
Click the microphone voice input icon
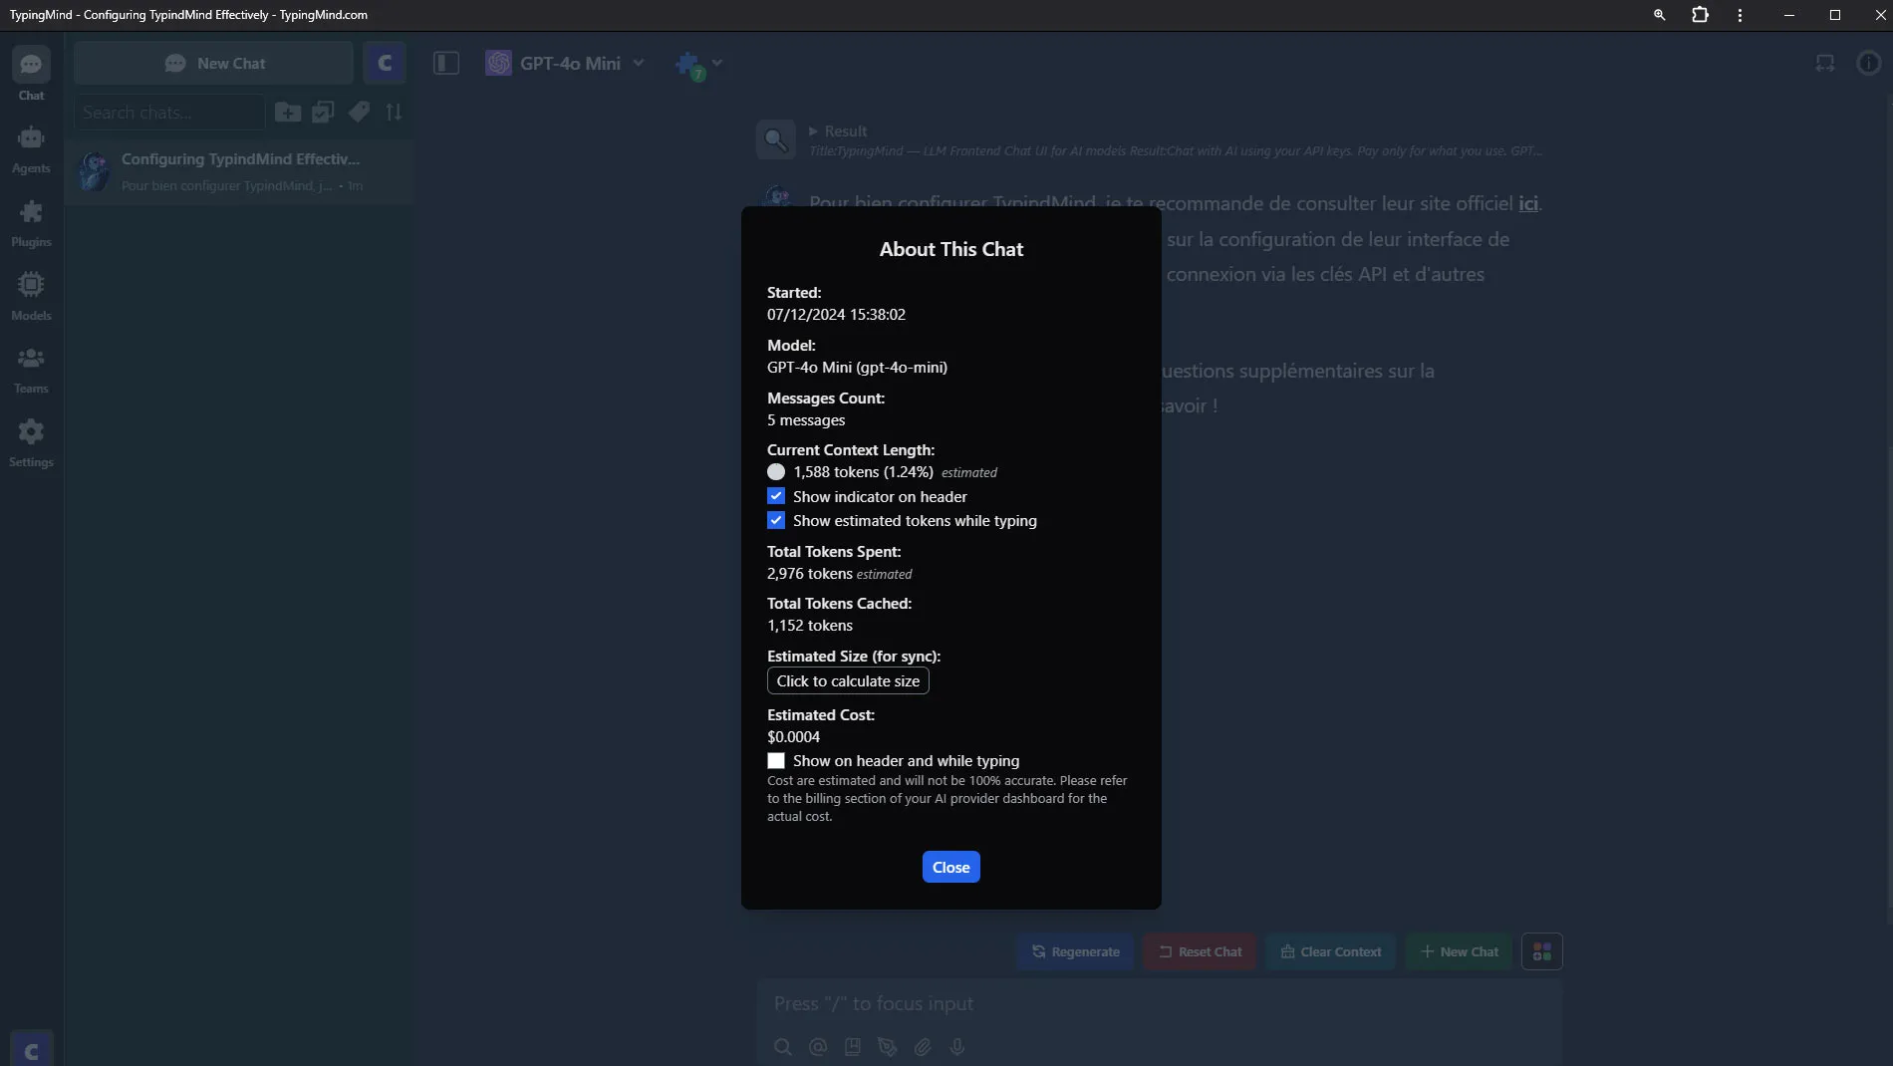tap(957, 1047)
